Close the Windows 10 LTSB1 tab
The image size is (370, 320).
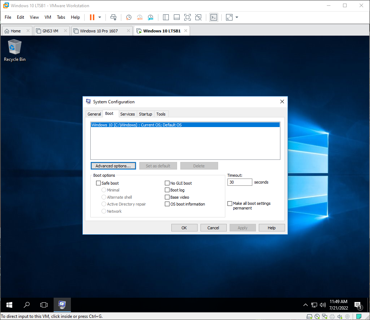(x=186, y=31)
